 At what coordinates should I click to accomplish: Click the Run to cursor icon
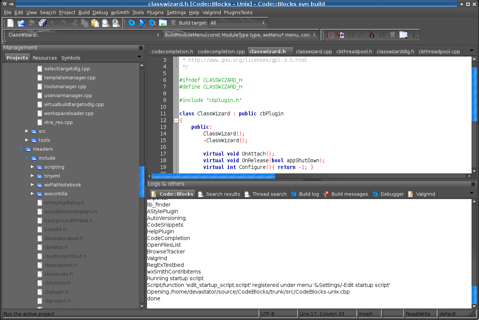coord(340,35)
